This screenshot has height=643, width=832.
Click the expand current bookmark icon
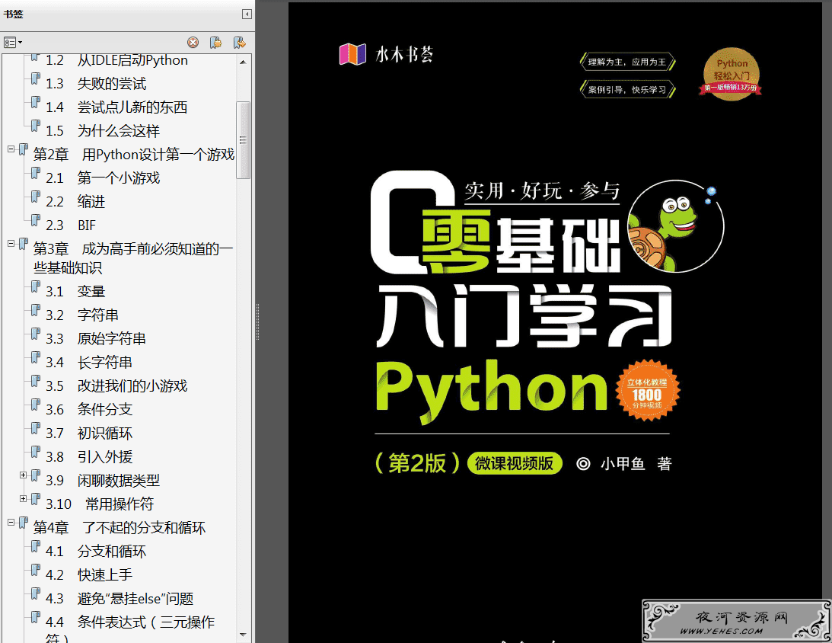click(x=239, y=43)
